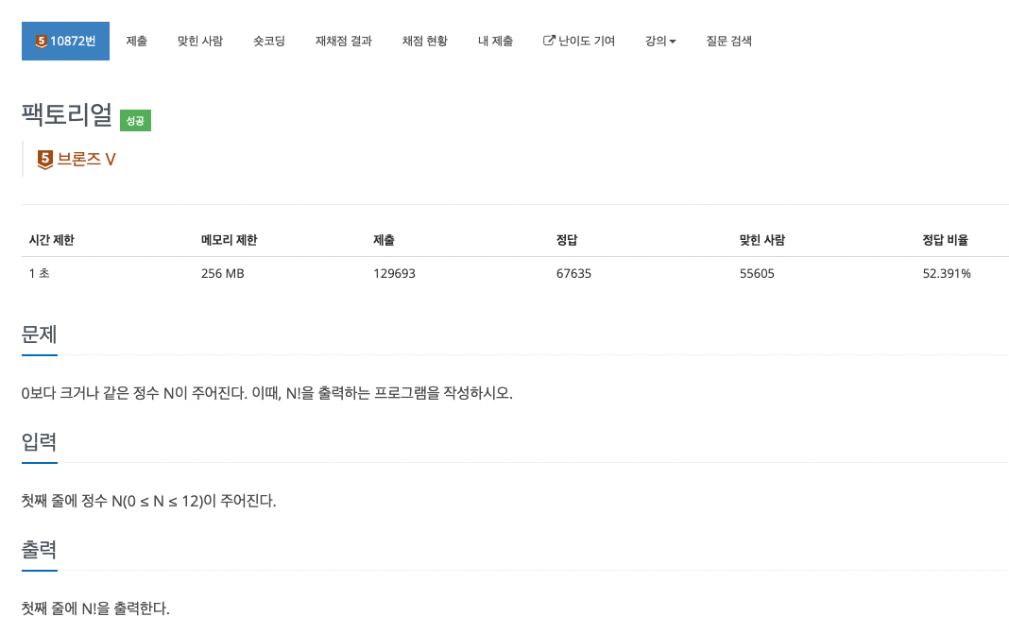The image size is (1009, 634).
Task: Click the 입력 section heading
Action: [x=40, y=441]
